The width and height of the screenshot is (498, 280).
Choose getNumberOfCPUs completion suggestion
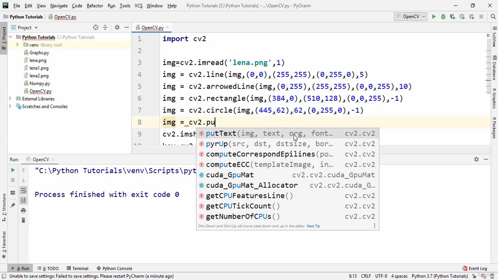tap(288, 216)
